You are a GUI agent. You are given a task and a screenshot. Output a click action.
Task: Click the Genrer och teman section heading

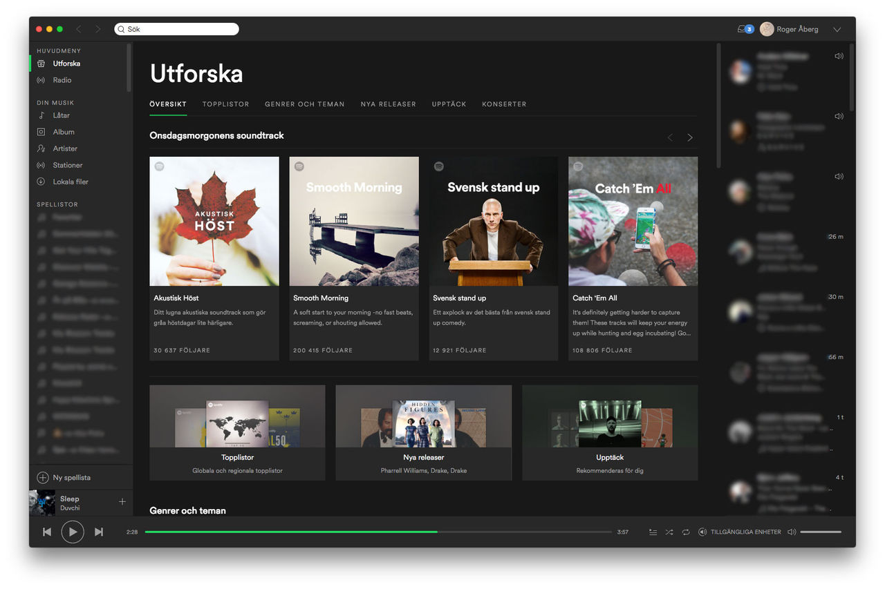tap(187, 510)
